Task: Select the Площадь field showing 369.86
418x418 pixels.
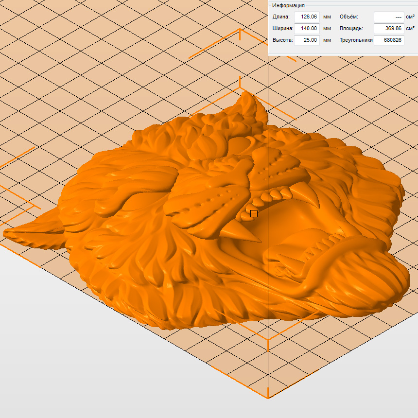Action: click(x=388, y=29)
